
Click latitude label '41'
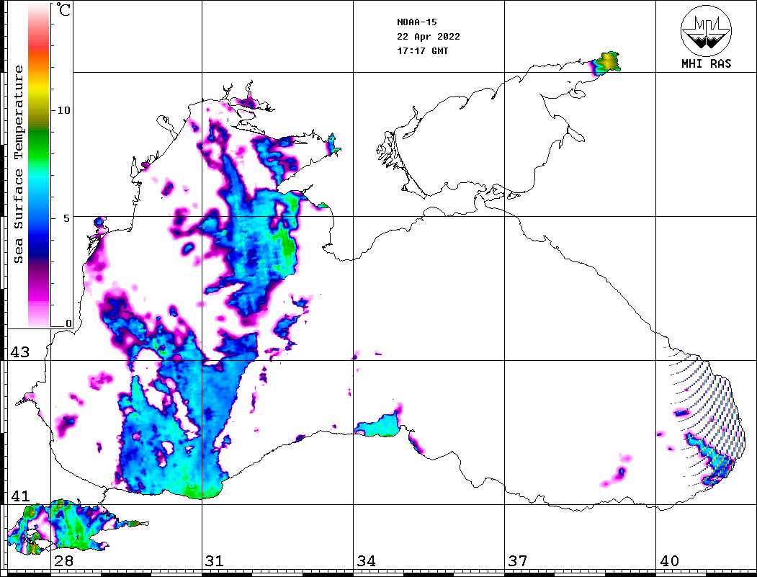pyautogui.click(x=19, y=496)
